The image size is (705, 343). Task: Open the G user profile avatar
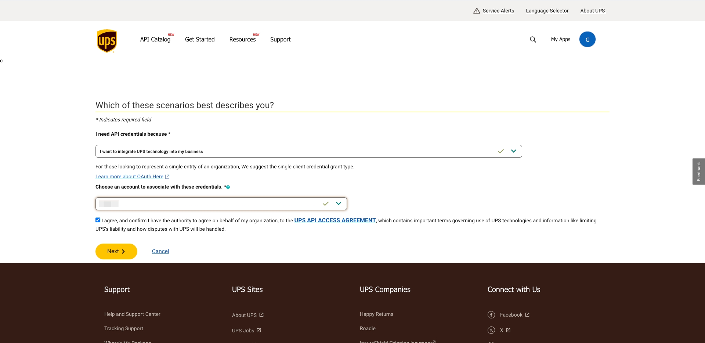click(587, 40)
